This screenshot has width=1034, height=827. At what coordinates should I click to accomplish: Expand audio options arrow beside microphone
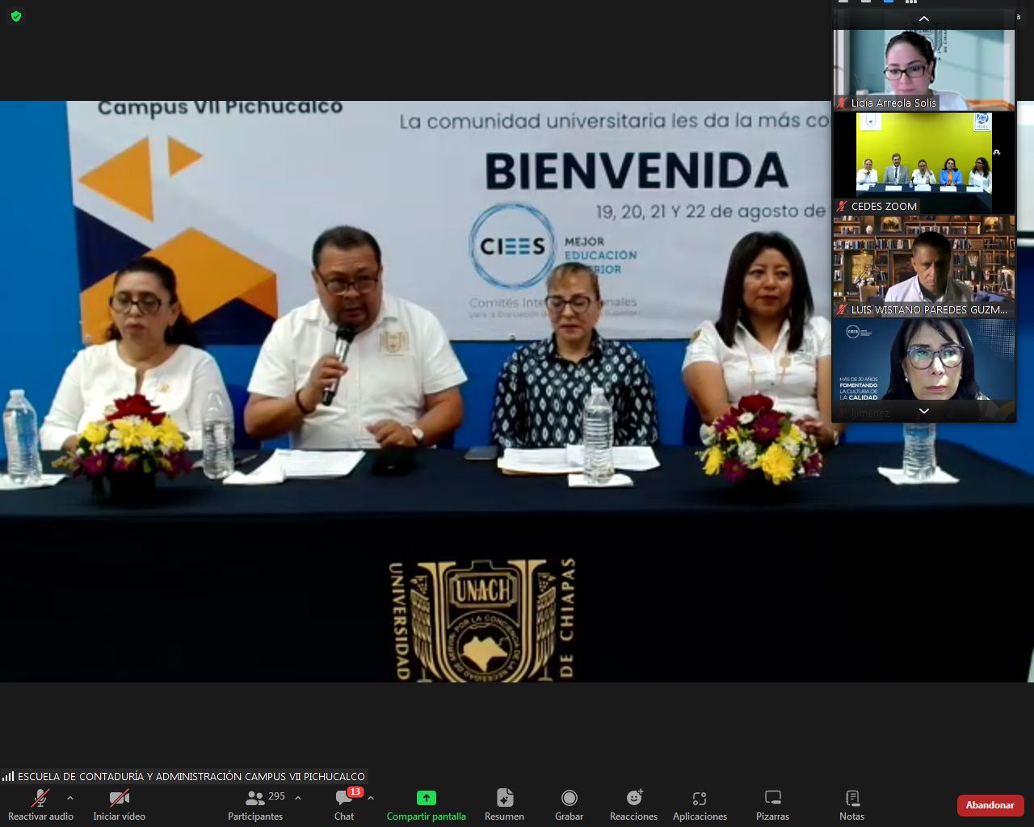click(70, 798)
